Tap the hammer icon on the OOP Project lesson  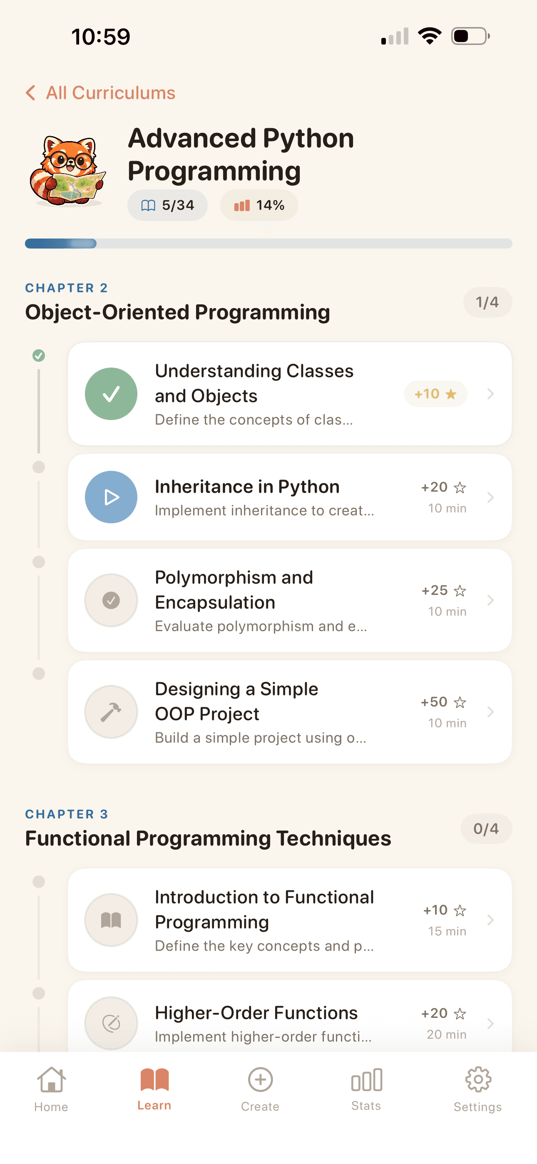tap(111, 712)
